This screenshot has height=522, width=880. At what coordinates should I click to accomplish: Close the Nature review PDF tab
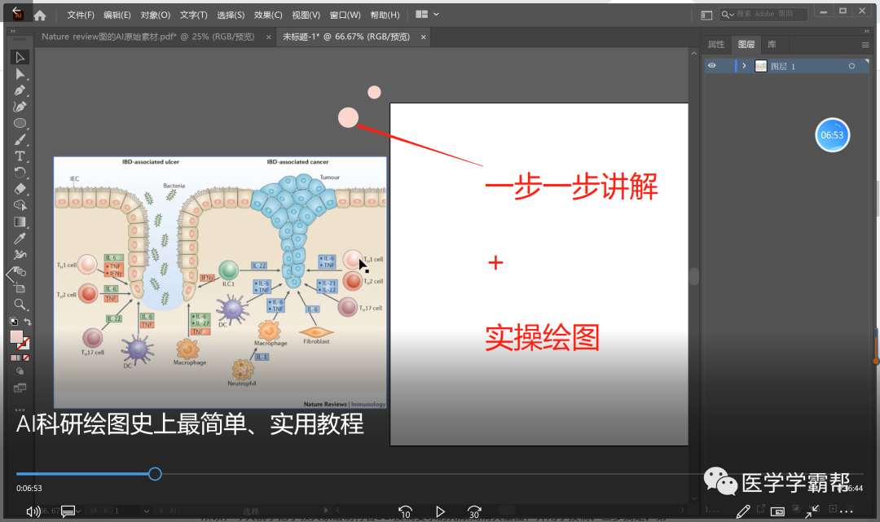[269, 37]
